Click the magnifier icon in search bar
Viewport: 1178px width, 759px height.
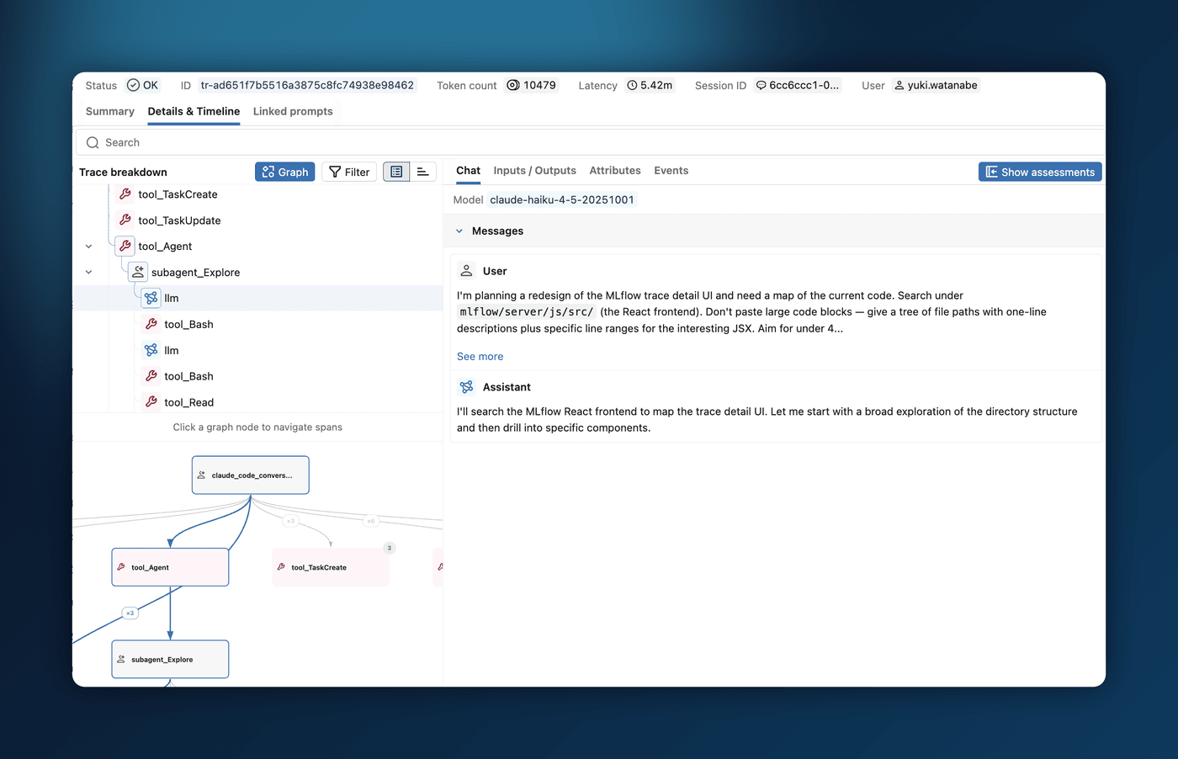93,143
